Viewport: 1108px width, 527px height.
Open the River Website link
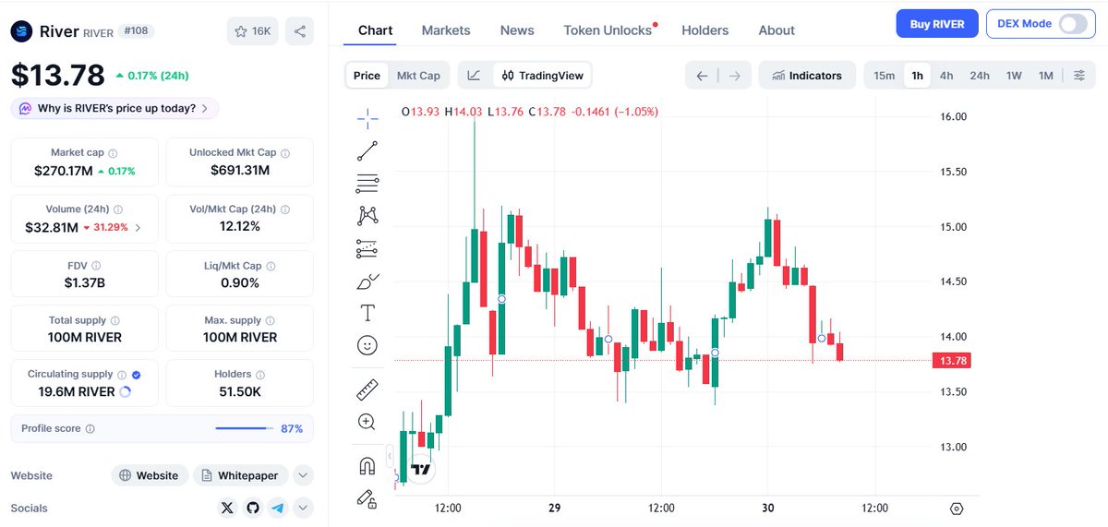[x=150, y=475]
